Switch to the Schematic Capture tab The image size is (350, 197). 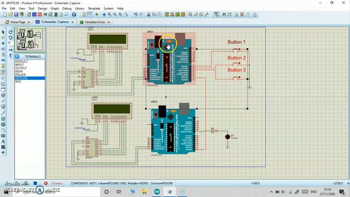(55, 22)
